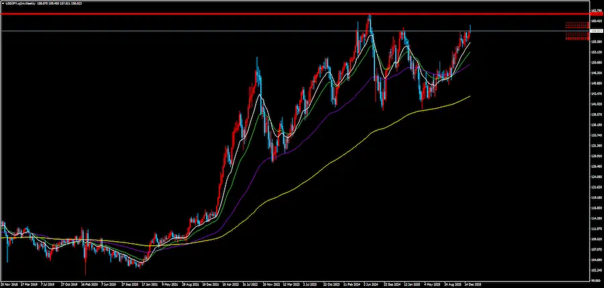Click the 102.240 price axis label
This screenshot has width=604, height=288.
(595, 271)
